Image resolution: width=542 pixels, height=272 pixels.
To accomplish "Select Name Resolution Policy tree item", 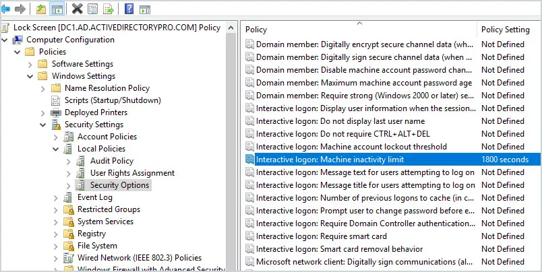I will coord(107,88).
